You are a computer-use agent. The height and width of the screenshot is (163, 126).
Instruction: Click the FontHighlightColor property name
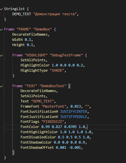tap(39, 132)
